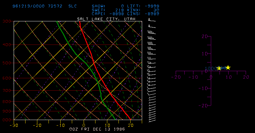Click the 700 pressure level label
The image size is (255, 133).
pos(7,90)
